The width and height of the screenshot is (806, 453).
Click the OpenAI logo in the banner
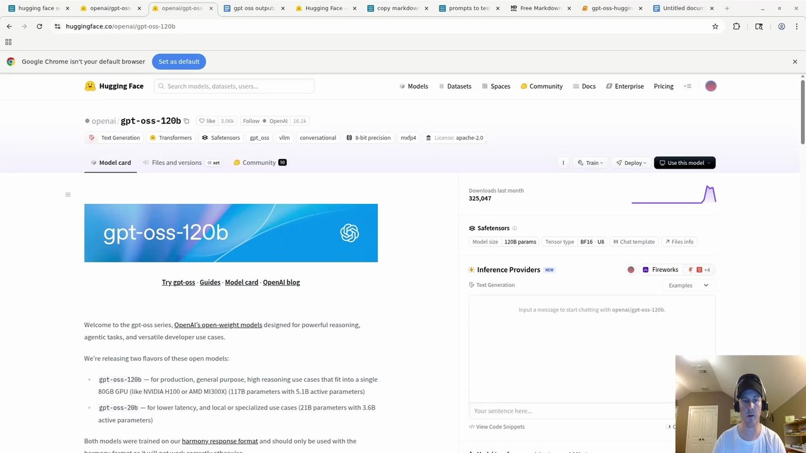click(x=349, y=233)
